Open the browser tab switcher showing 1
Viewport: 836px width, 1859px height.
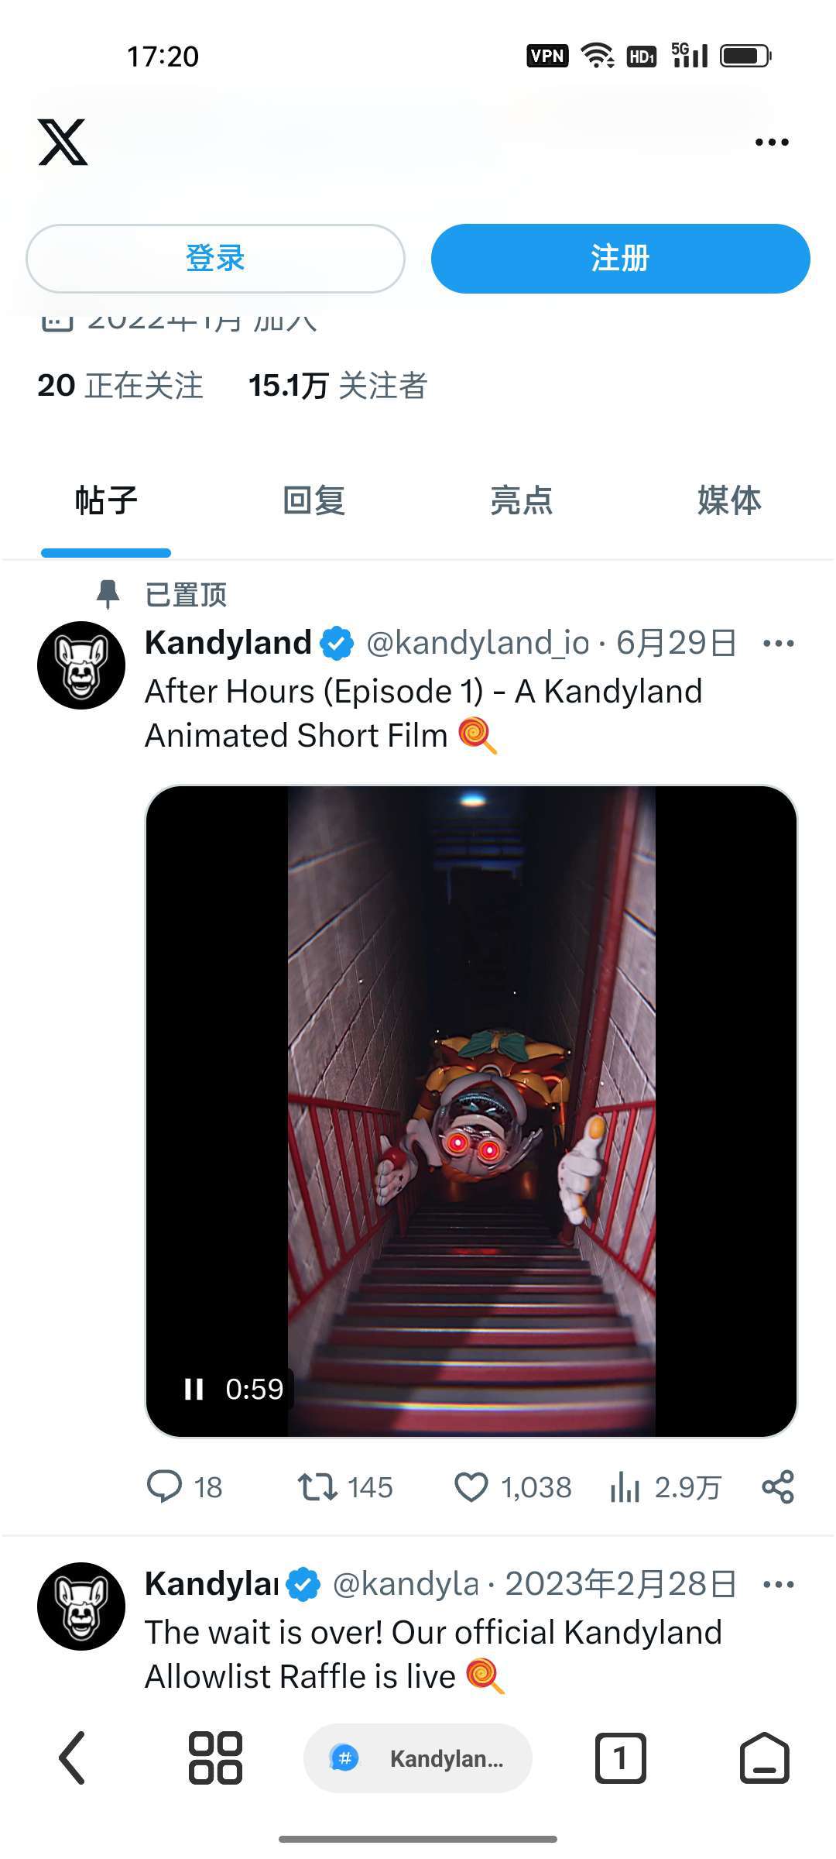tap(620, 1758)
